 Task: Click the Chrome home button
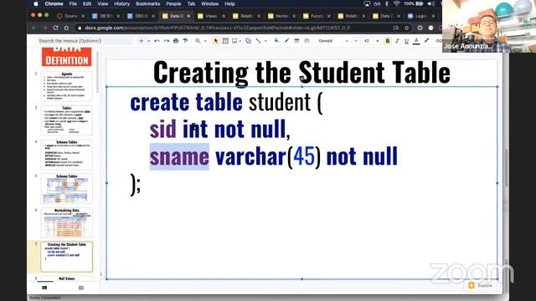tap(66, 28)
